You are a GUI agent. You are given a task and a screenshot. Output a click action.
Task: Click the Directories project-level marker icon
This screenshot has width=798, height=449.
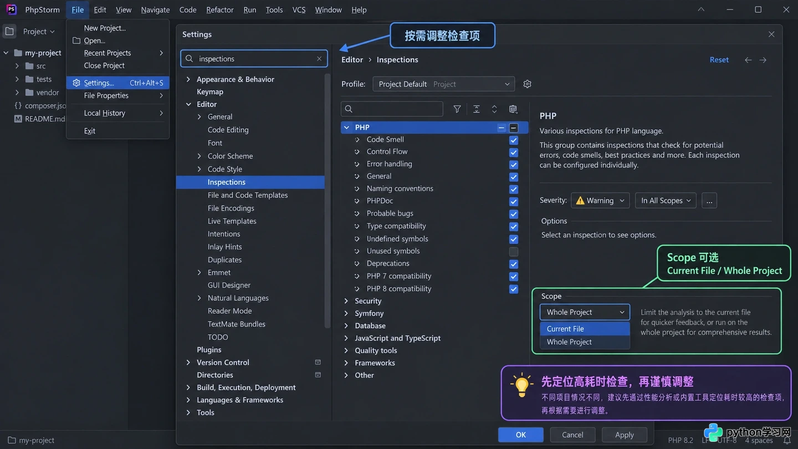coord(318,375)
